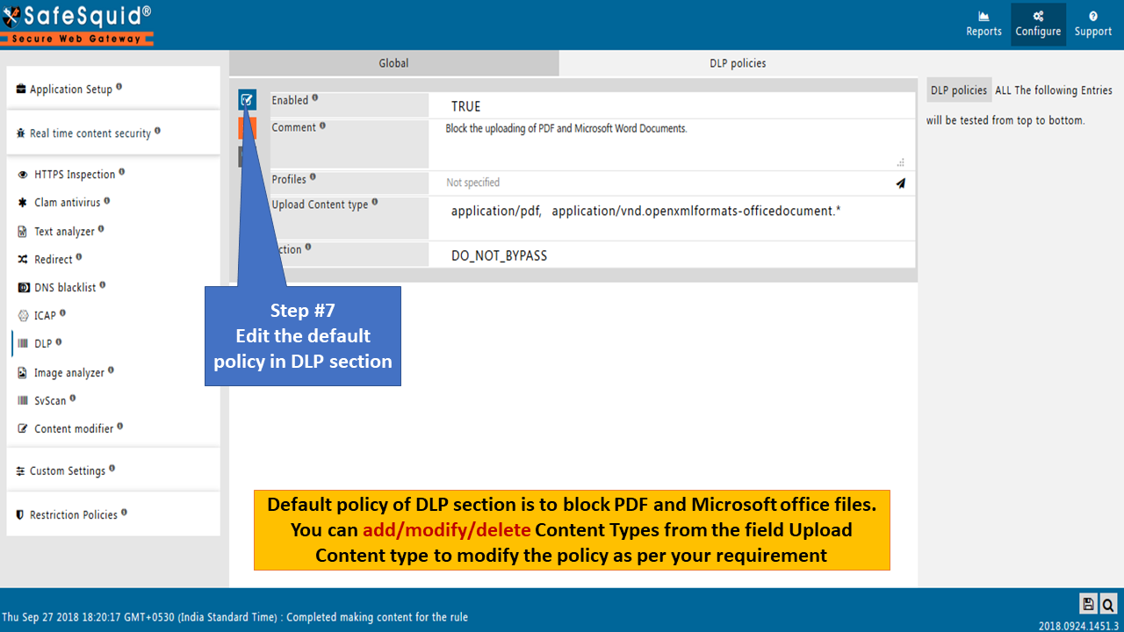This screenshot has width=1124, height=632.
Task: Click the info icon beside Upload Content type
Action: point(375,203)
